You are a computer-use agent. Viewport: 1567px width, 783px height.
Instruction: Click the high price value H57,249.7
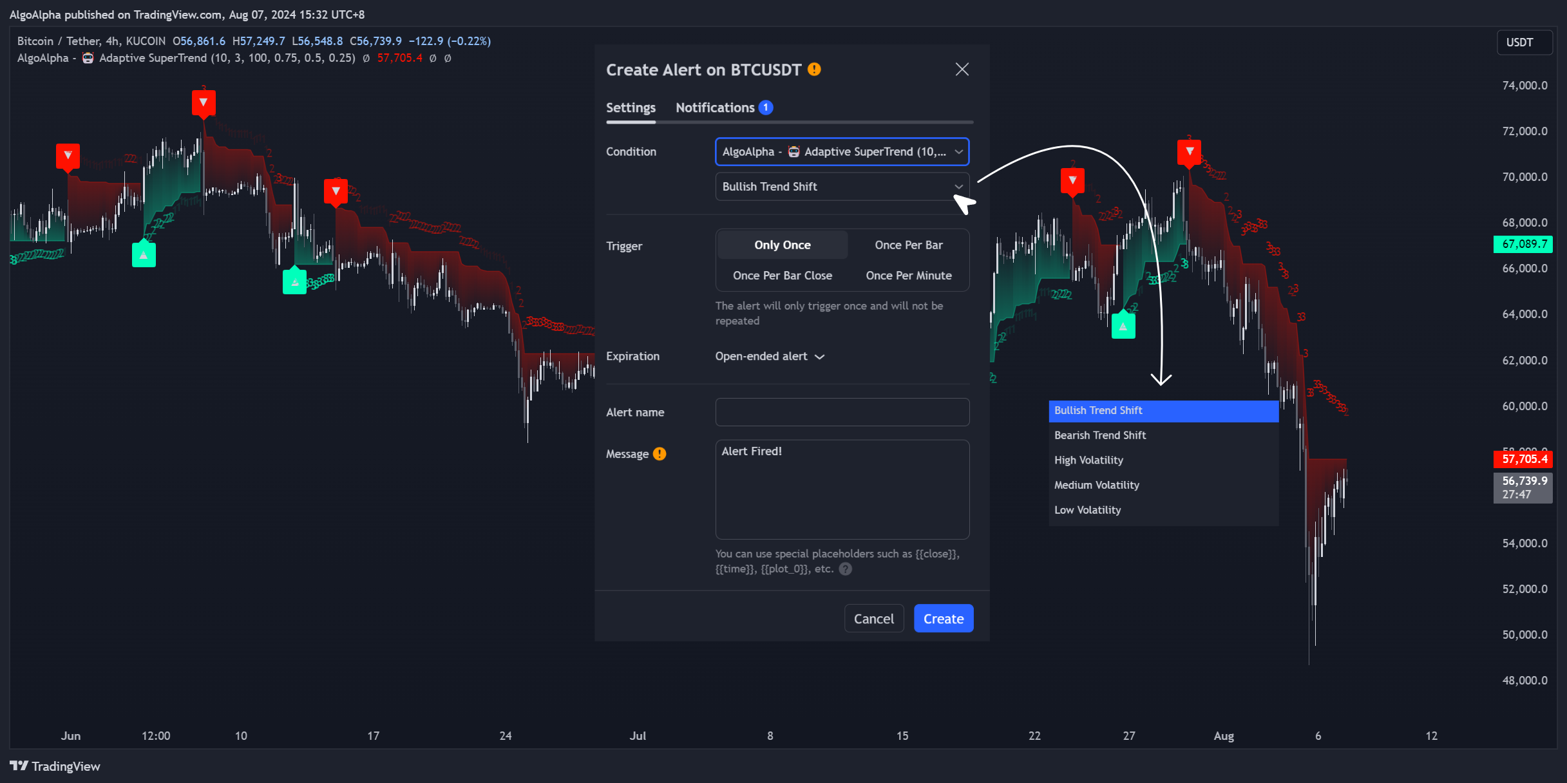[x=258, y=41]
